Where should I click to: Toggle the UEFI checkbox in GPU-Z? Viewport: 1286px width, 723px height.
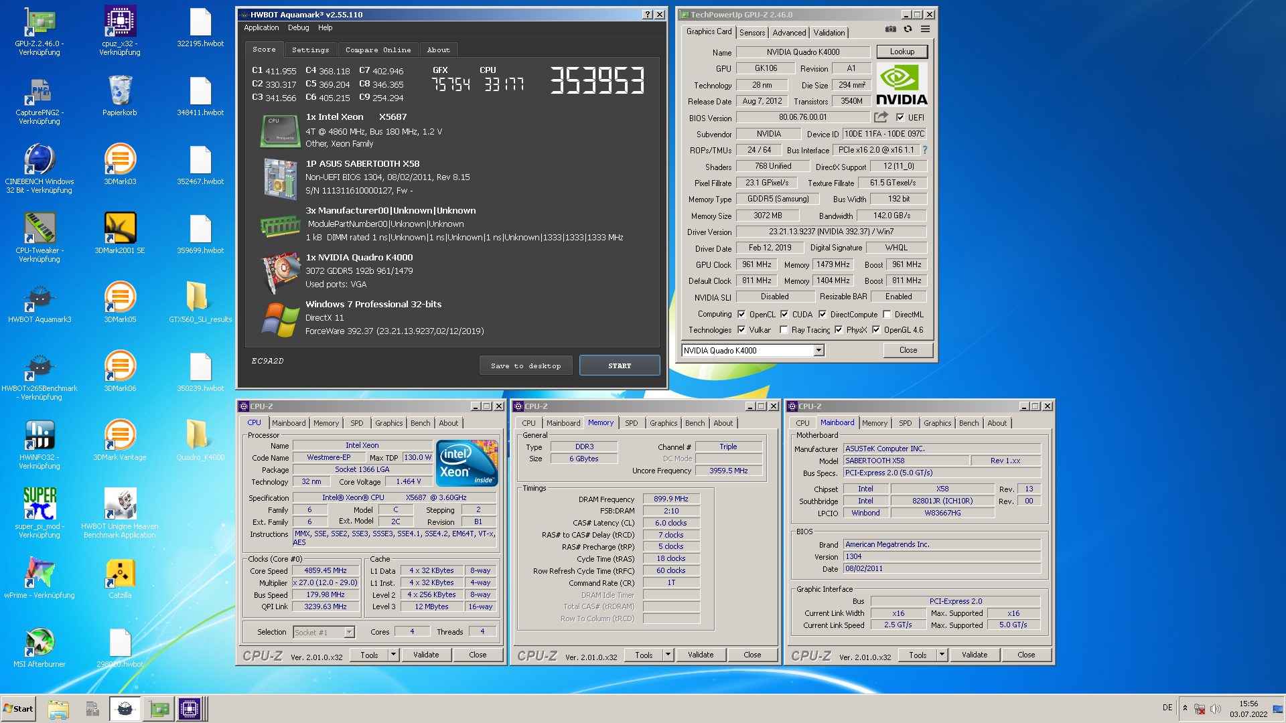coord(900,117)
